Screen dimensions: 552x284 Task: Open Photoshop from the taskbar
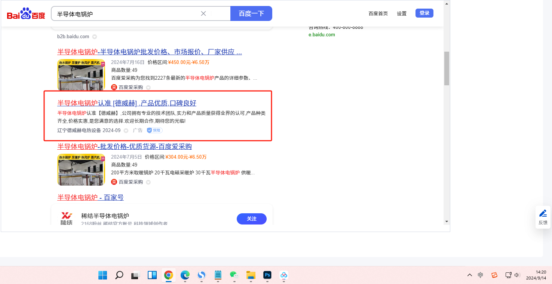click(x=267, y=275)
